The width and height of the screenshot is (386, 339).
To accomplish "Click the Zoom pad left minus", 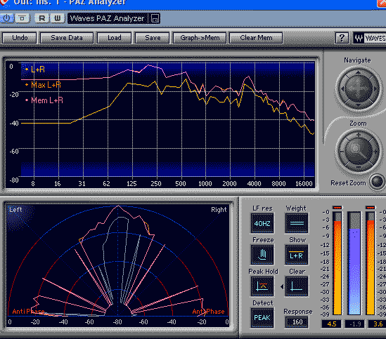I will coord(342,152).
